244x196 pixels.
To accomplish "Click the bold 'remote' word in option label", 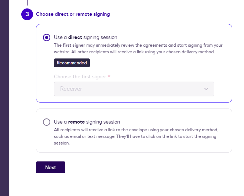I will [x=76, y=122].
